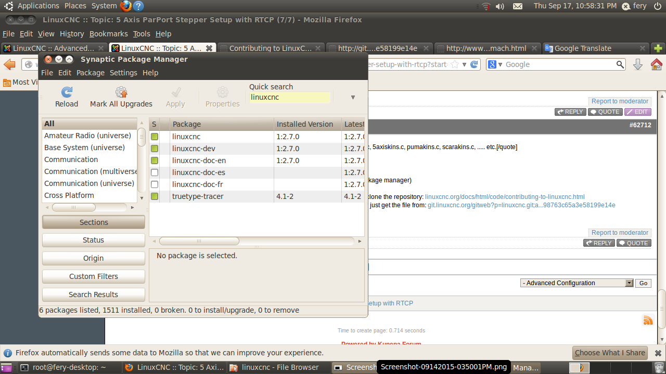The image size is (666, 374).
Task: Sort by Installed Version column header
Action: 308,124
